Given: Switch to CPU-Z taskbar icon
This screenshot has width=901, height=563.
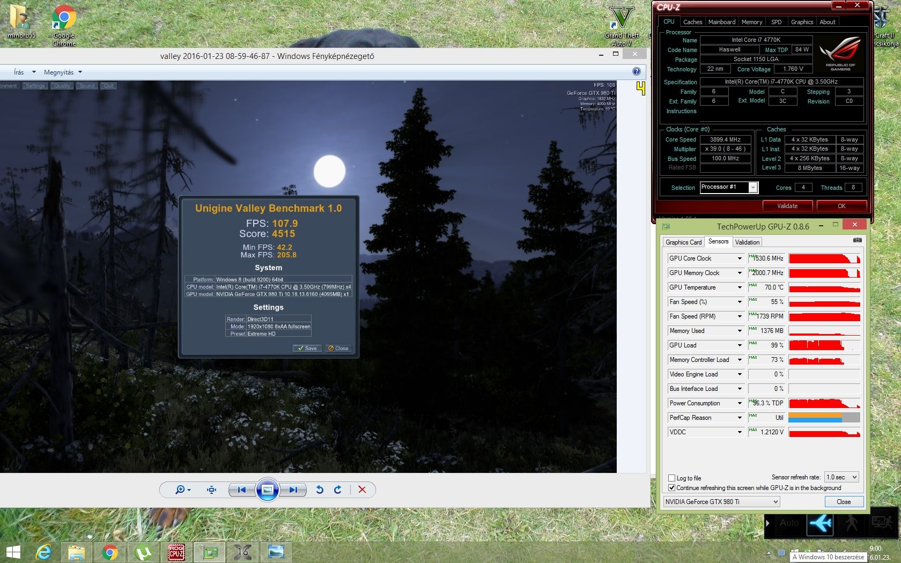Looking at the screenshot, I should pos(176,552).
